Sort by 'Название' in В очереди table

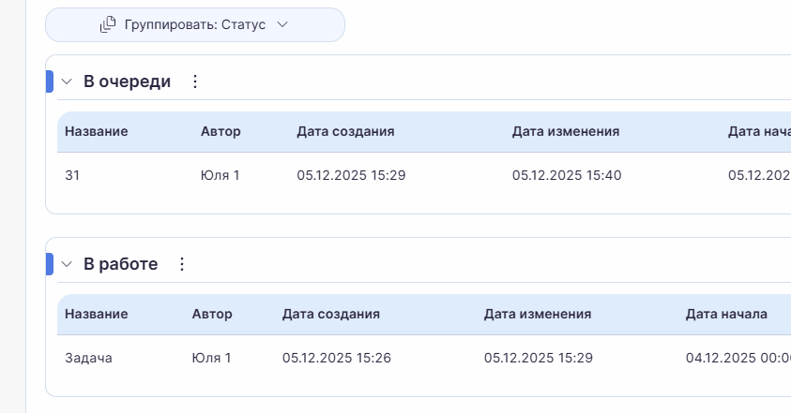96,131
